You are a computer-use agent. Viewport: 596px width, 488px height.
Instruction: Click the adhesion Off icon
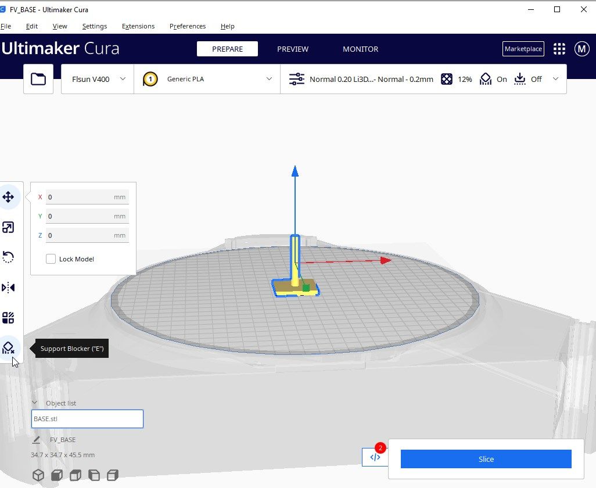click(519, 79)
